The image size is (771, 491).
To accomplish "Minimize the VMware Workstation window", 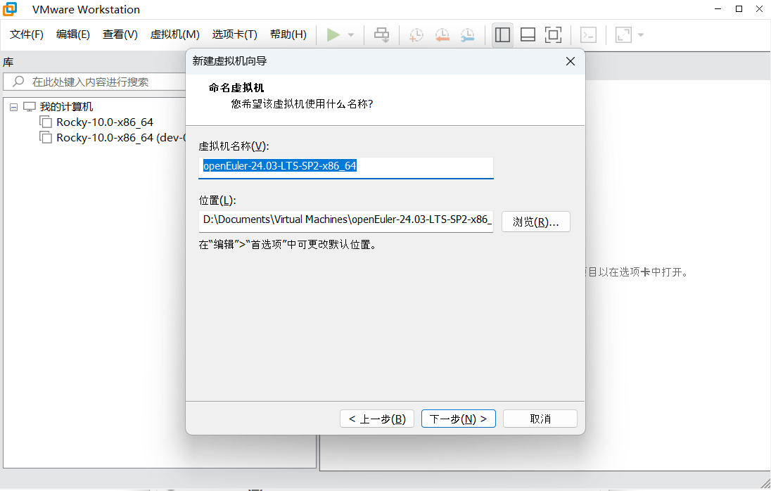I will click(x=718, y=9).
